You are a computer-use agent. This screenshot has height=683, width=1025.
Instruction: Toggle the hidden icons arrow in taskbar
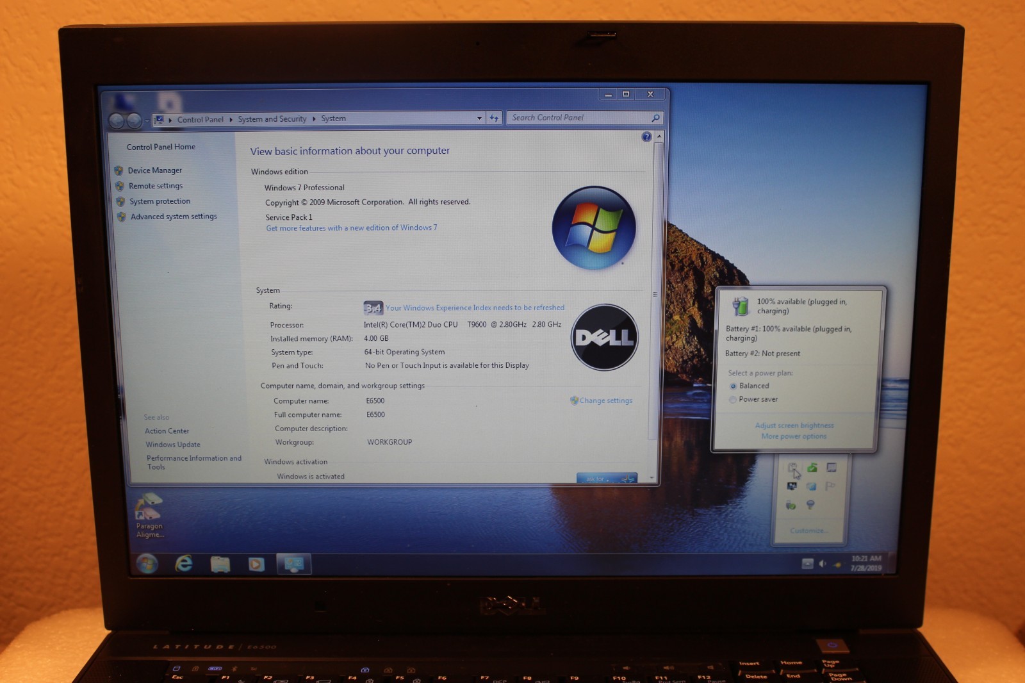(x=807, y=564)
